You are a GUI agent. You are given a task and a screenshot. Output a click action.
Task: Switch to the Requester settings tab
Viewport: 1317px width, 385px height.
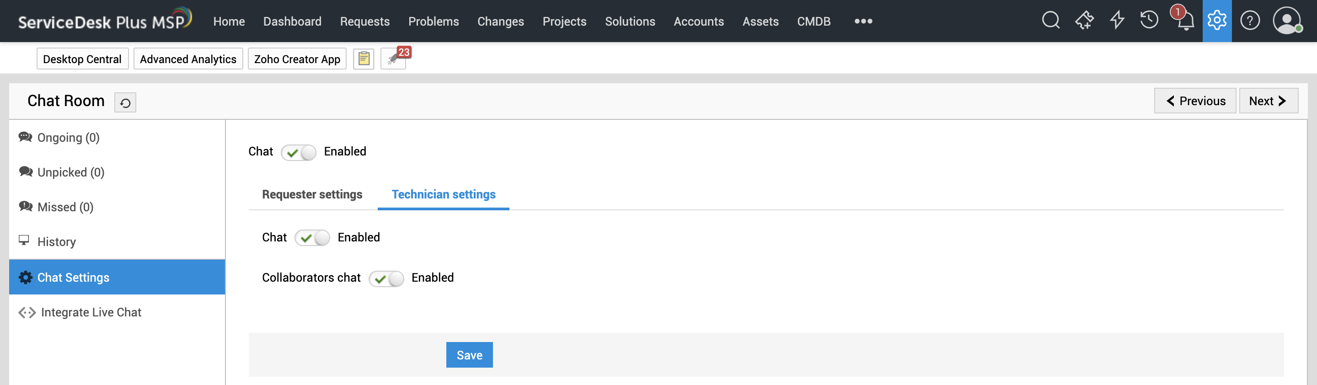[x=312, y=194]
